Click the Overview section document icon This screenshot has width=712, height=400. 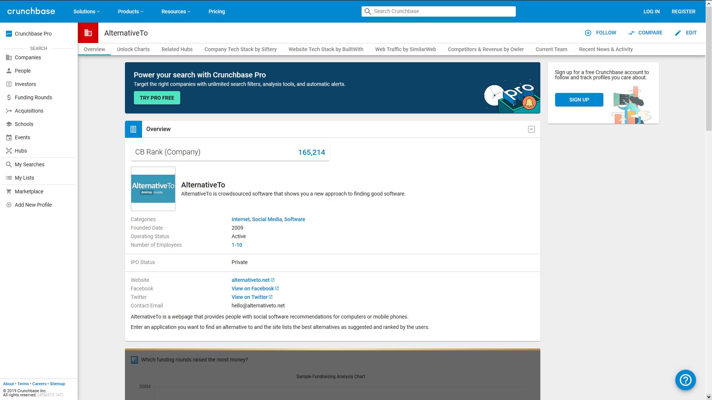click(x=133, y=129)
